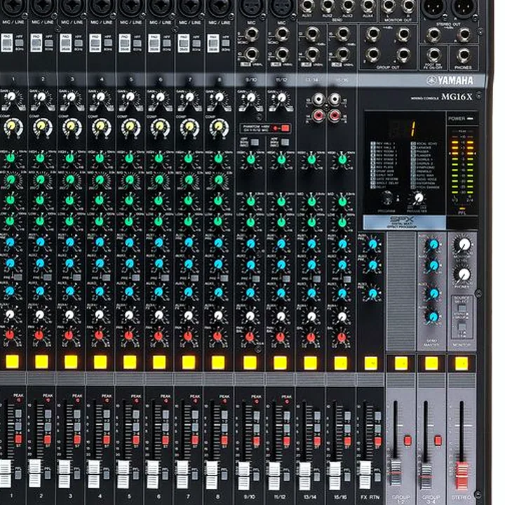Adjust the bottom SEND MASTER AUX4 knob

433,316
